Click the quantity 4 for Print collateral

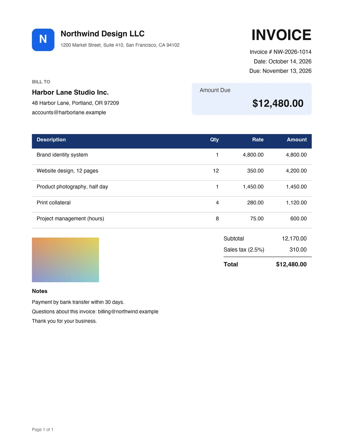tap(217, 203)
